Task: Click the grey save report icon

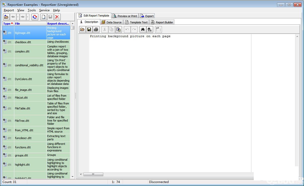Action: point(50,17)
